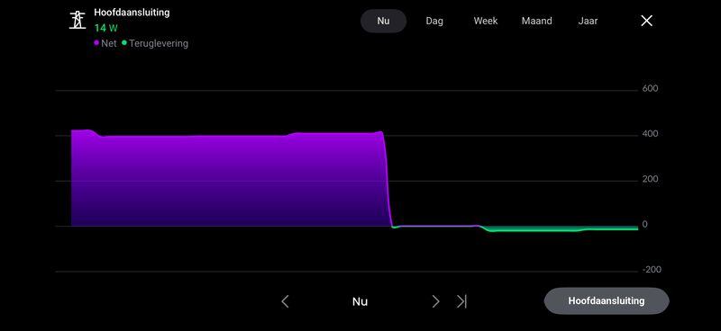
Task: Click the 400 axis label
Action: click(651, 134)
